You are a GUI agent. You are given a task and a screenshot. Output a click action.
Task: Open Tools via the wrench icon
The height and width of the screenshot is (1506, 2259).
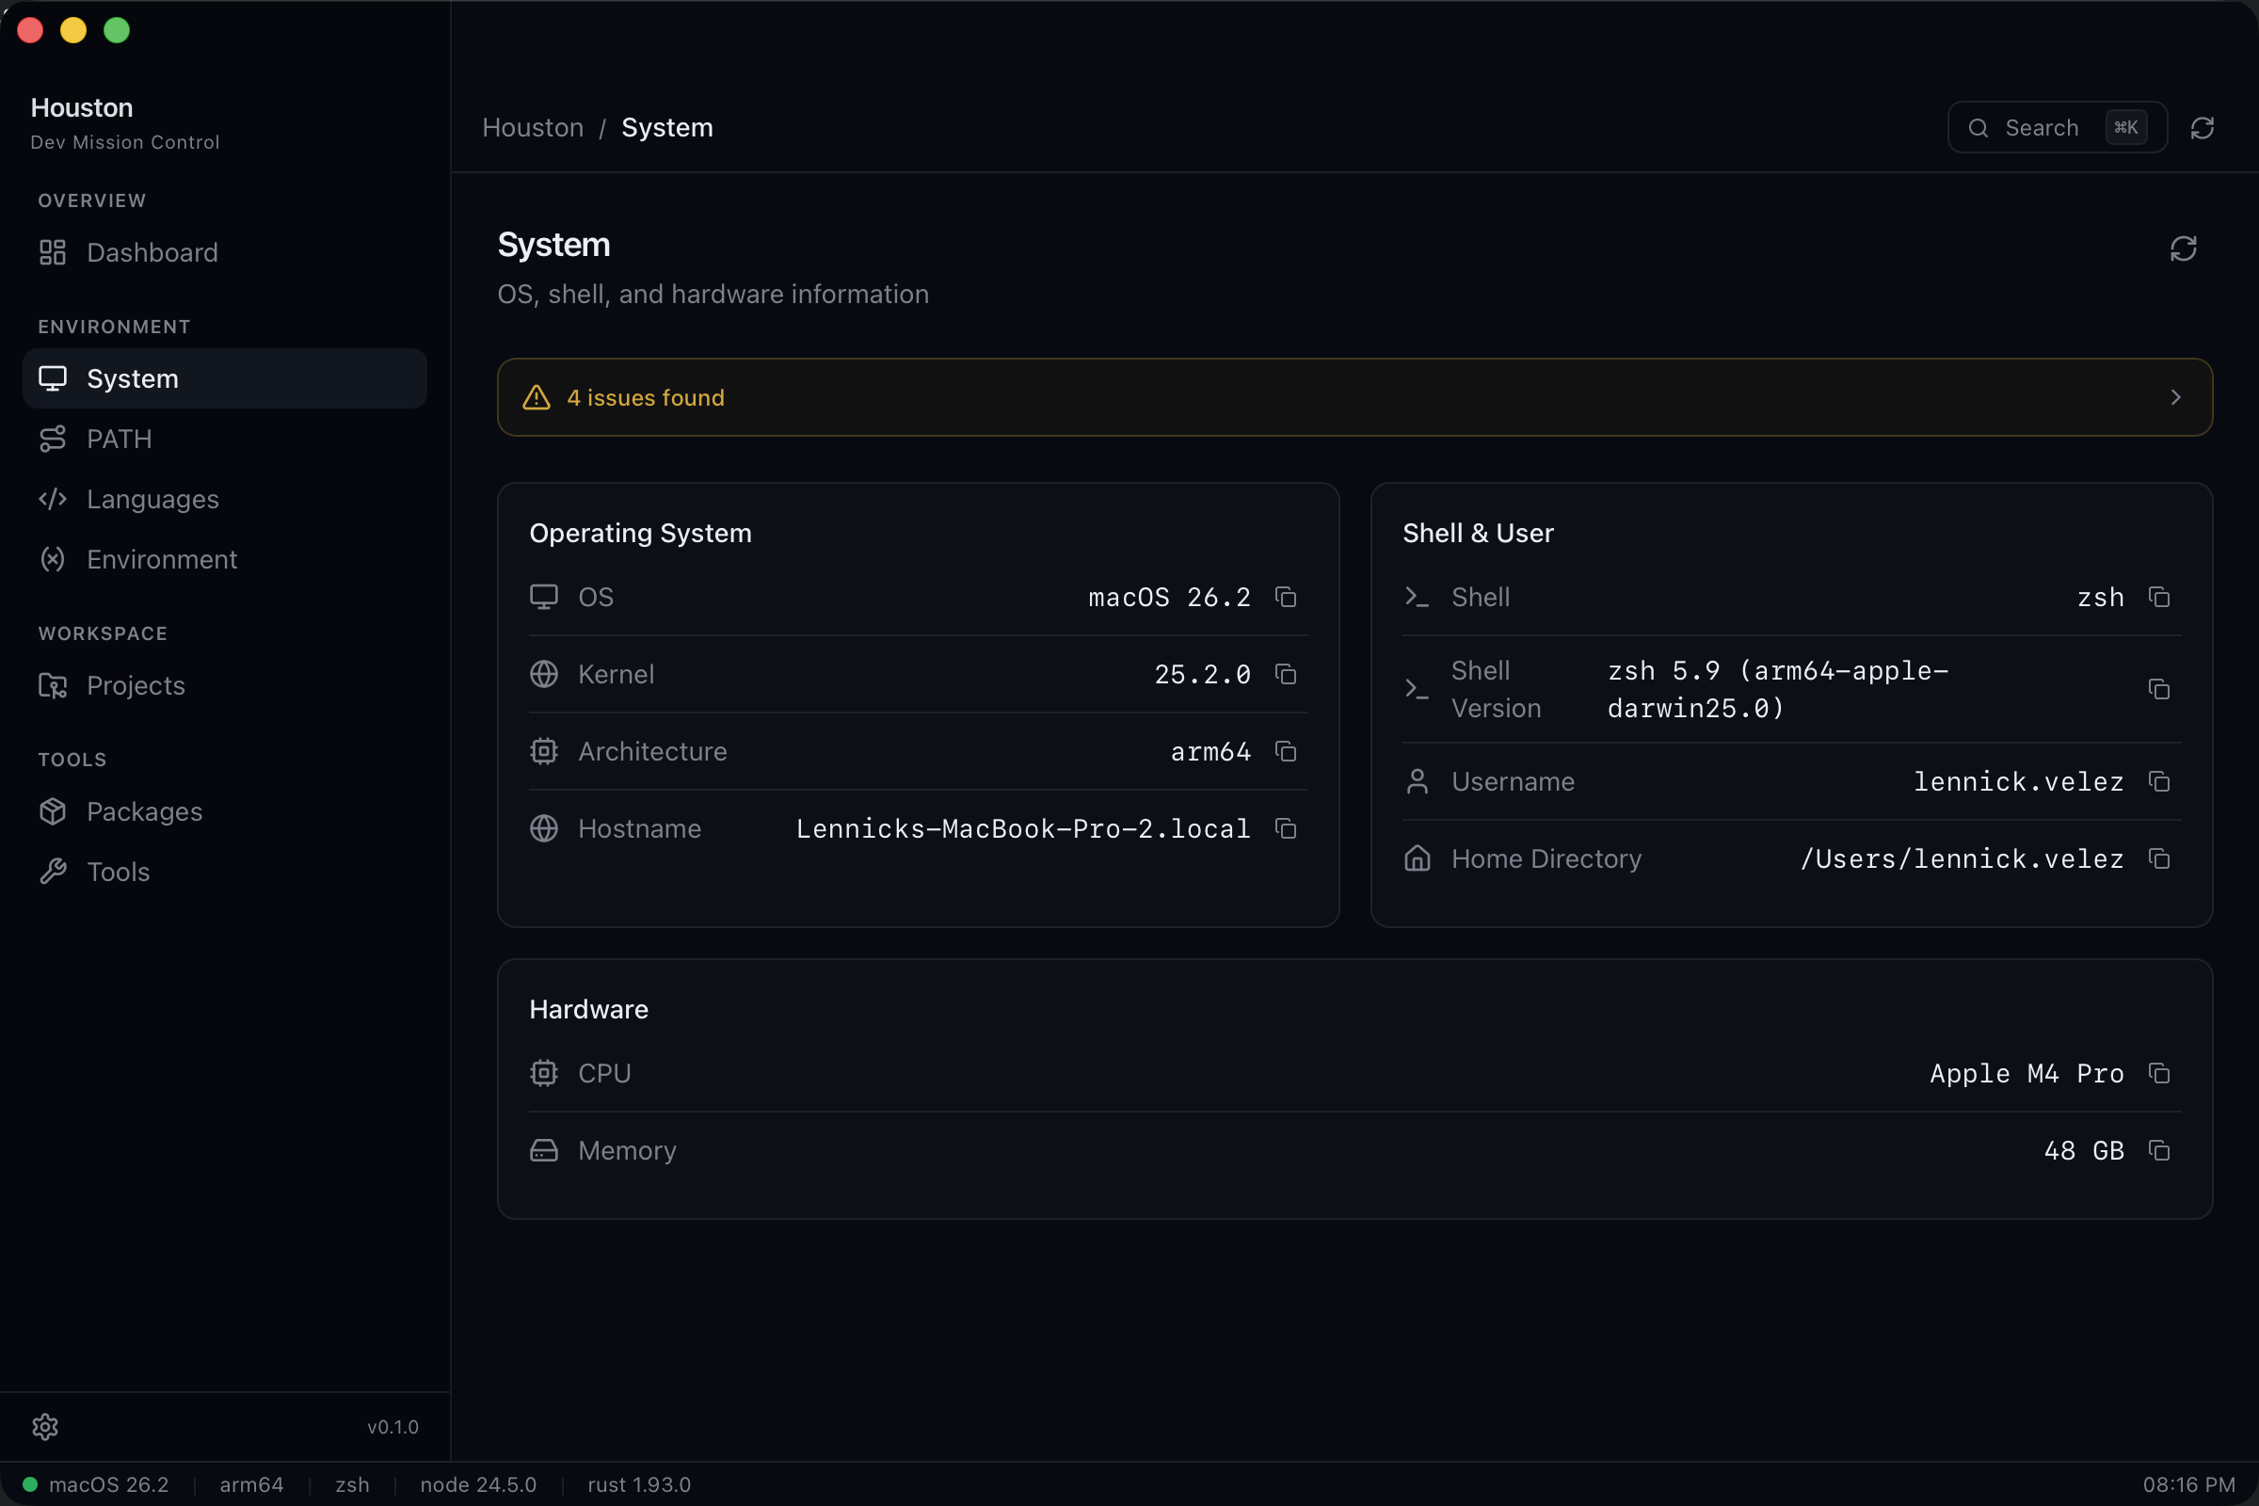tap(53, 872)
